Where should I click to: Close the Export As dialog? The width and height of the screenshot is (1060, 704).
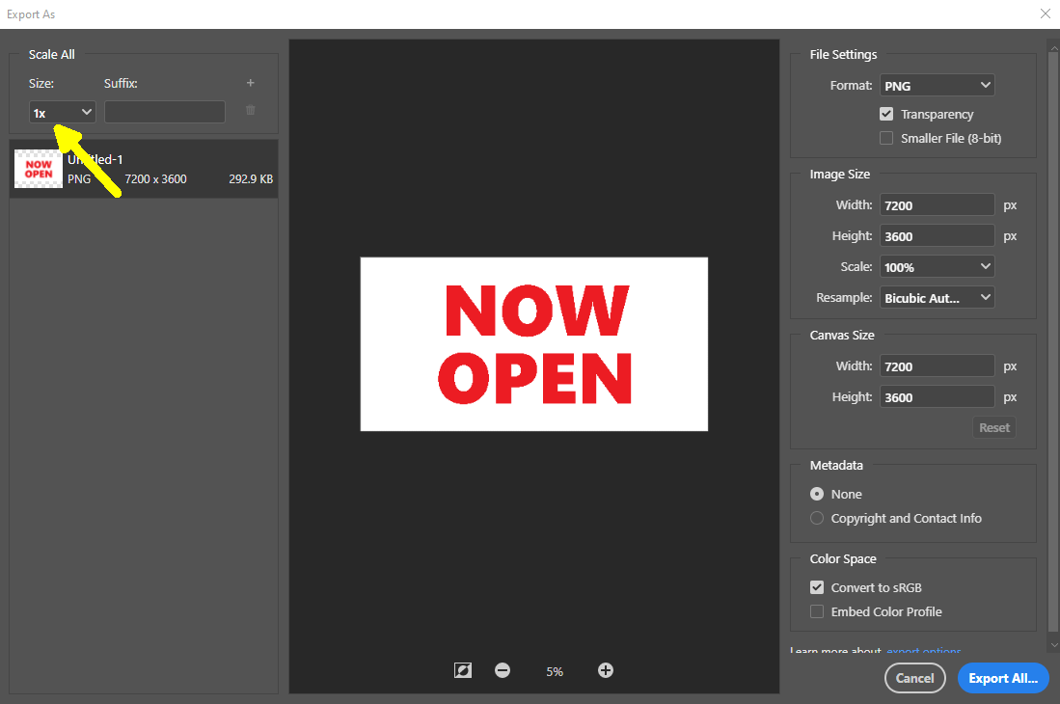1046,14
